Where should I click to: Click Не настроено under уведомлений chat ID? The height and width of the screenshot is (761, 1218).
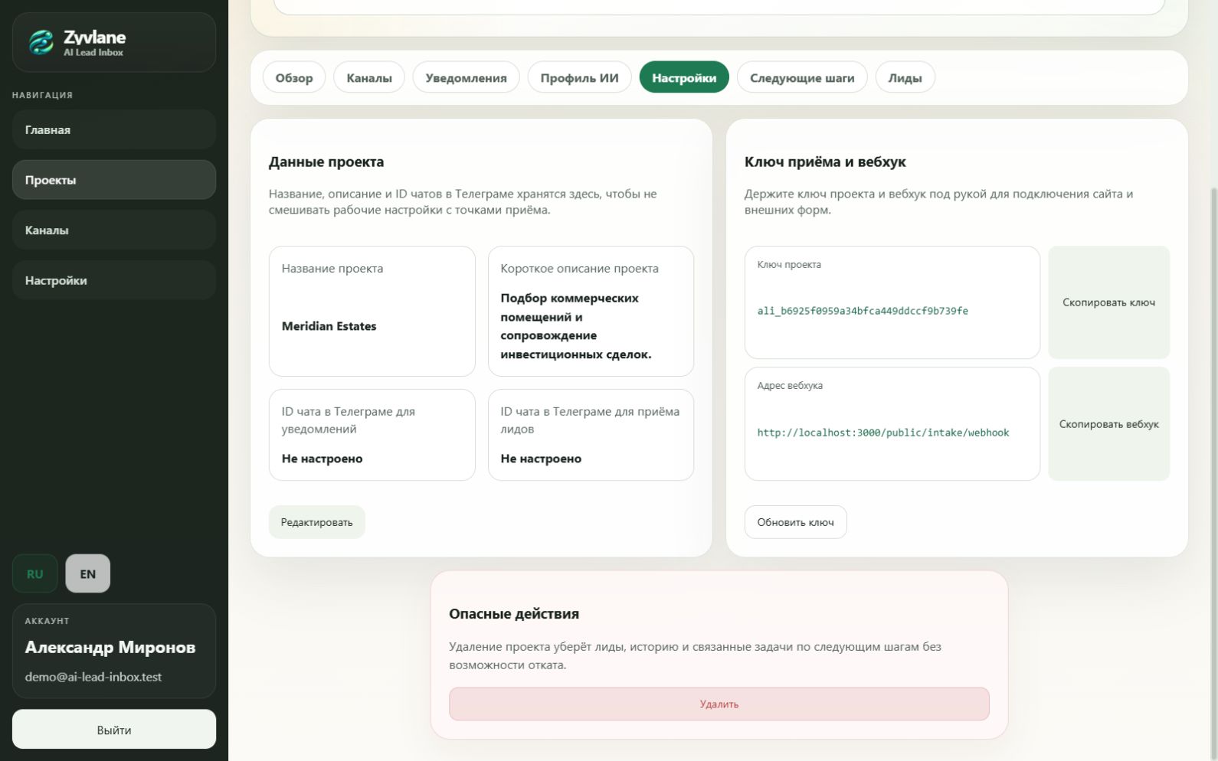[x=323, y=459]
